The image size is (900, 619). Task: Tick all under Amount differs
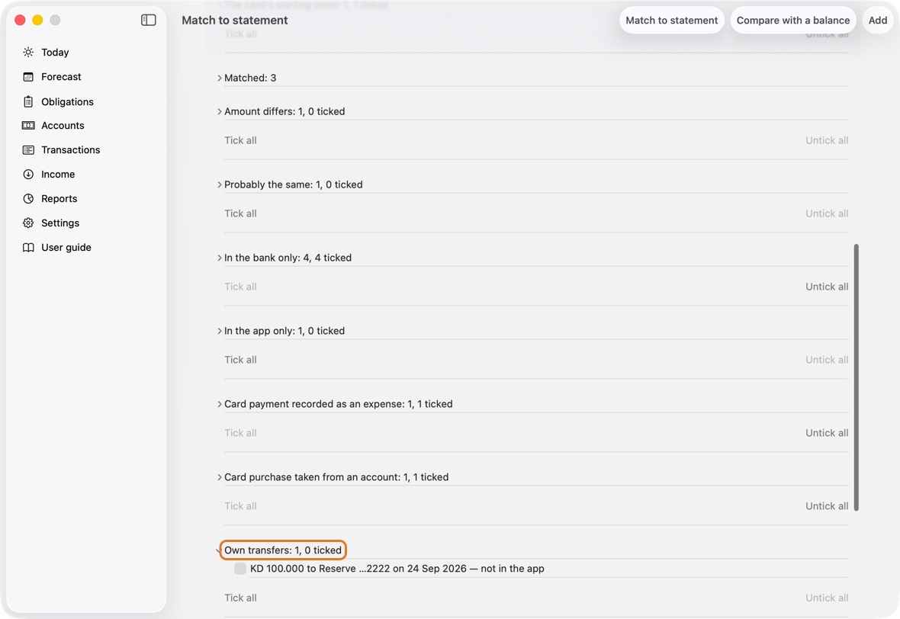point(240,140)
